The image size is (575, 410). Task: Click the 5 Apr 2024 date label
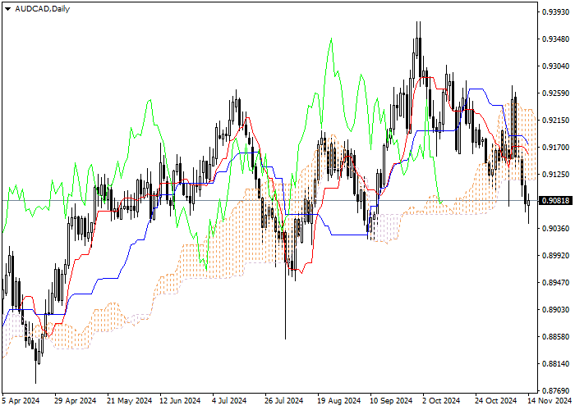[x=21, y=401]
